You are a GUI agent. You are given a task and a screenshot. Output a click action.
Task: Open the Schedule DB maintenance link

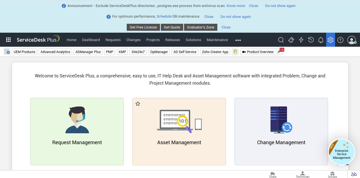click(164, 16)
